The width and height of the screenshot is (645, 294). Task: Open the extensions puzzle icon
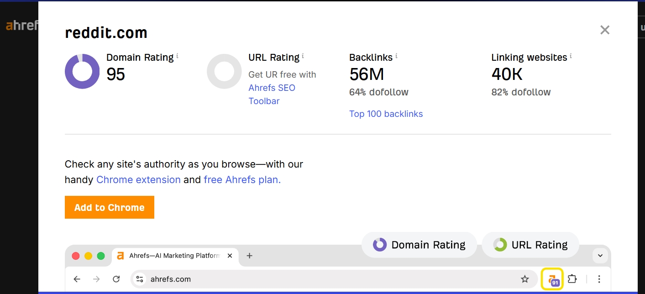tap(572, 279)
